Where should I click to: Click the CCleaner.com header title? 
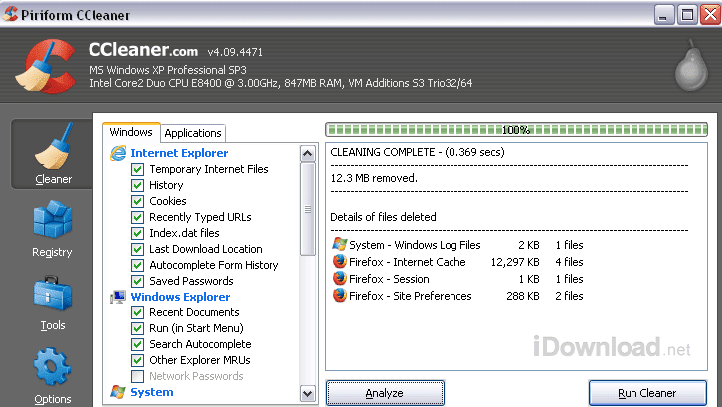pyautogui.click(x=143, y=50)
